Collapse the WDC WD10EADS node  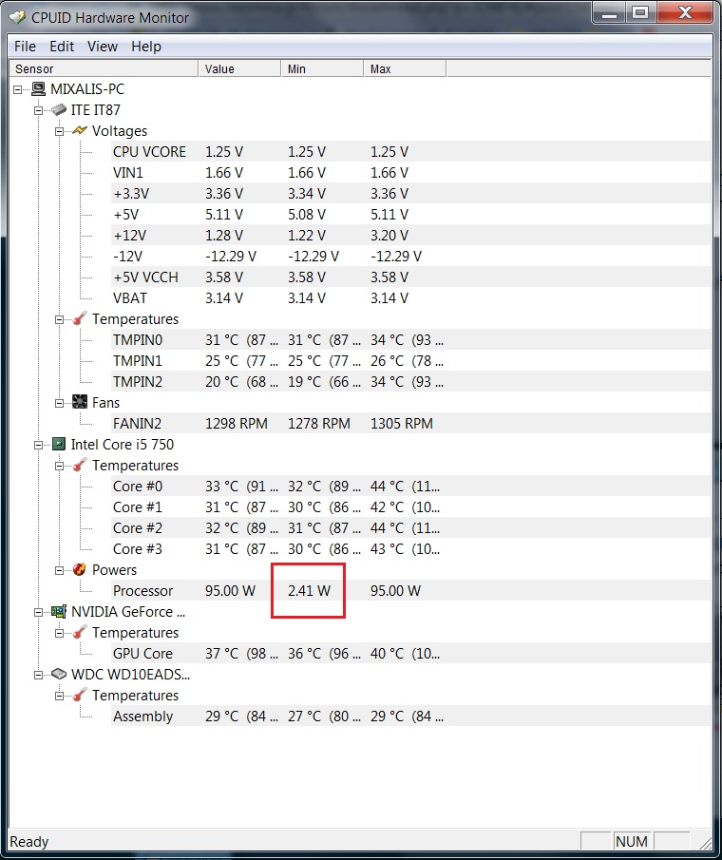coord(38,675)
